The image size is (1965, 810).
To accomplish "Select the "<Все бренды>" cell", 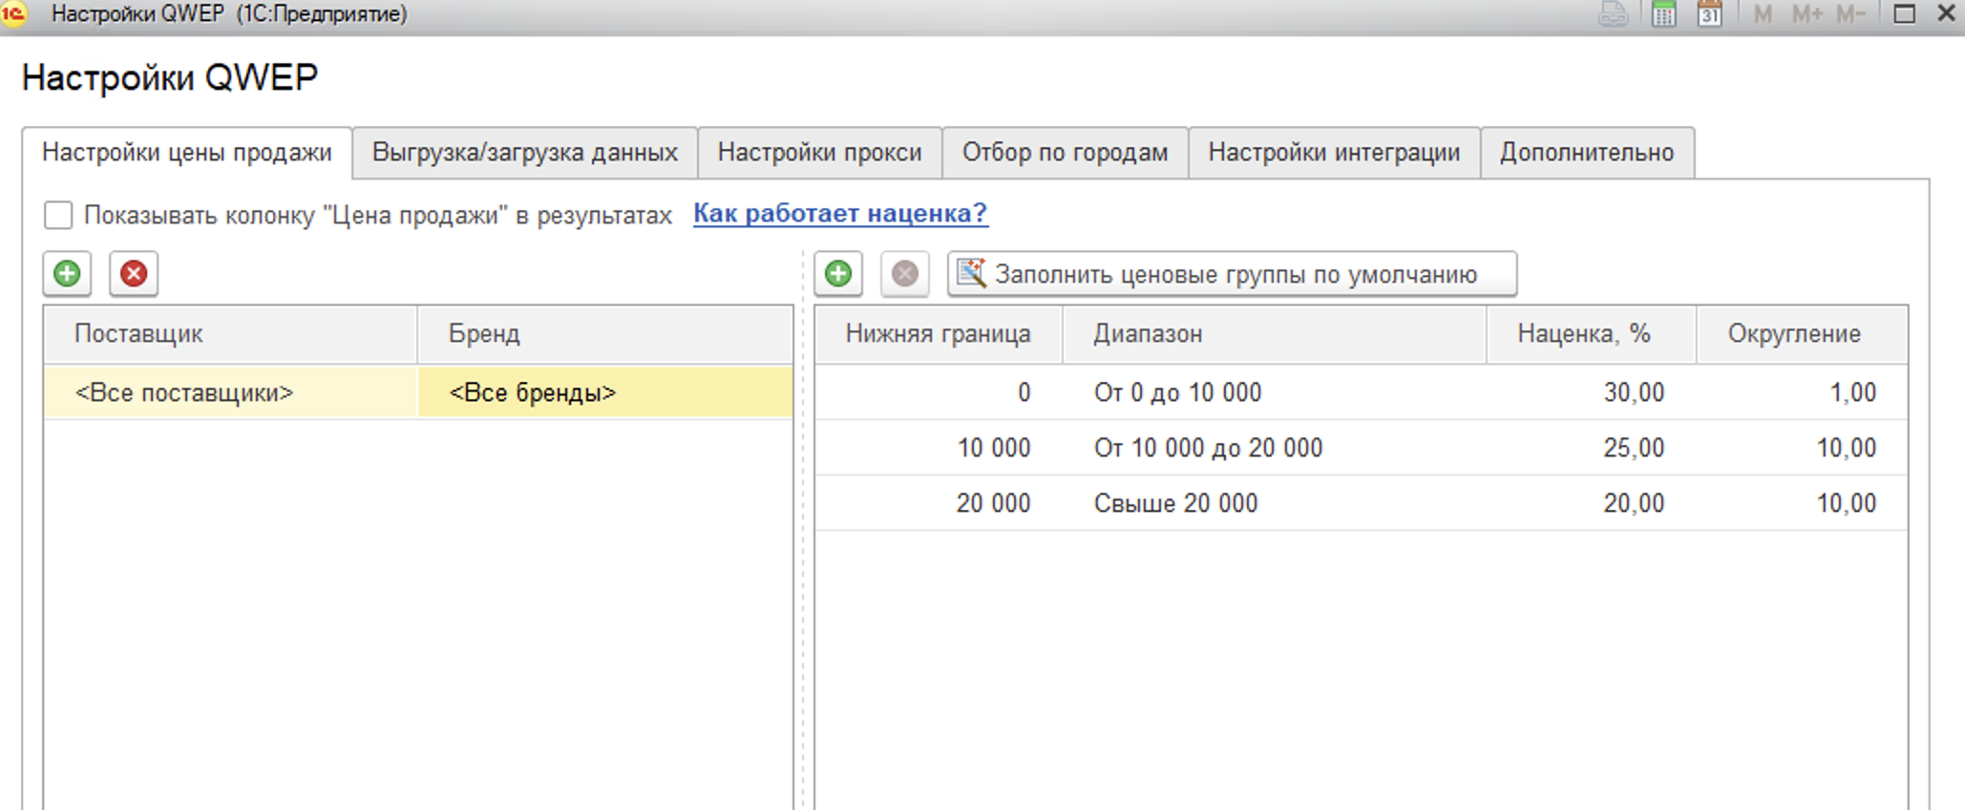I will tap(605, 393).
